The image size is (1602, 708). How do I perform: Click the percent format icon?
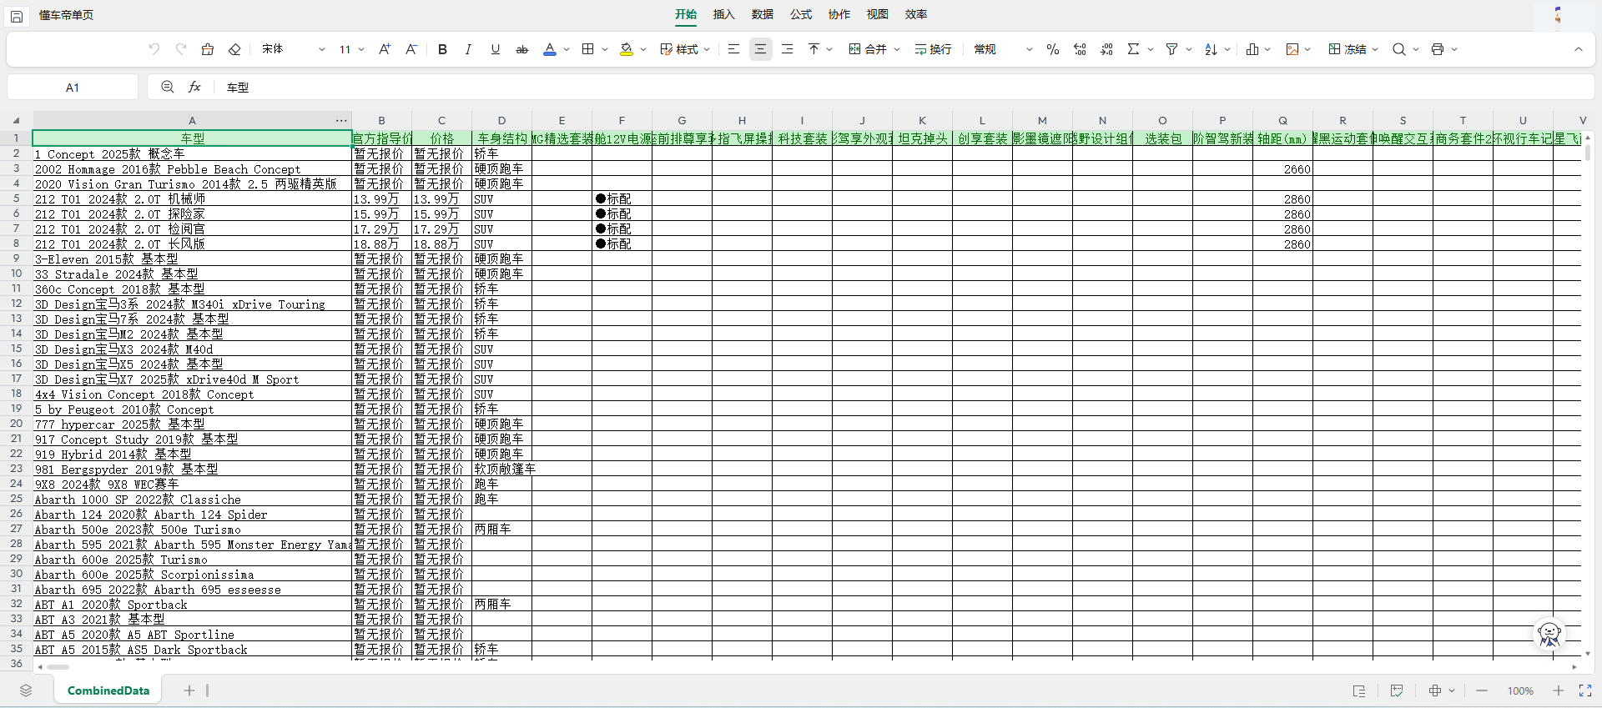[1053, 49]
